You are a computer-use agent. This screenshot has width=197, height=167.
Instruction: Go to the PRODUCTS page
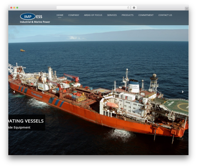point(127,15)
